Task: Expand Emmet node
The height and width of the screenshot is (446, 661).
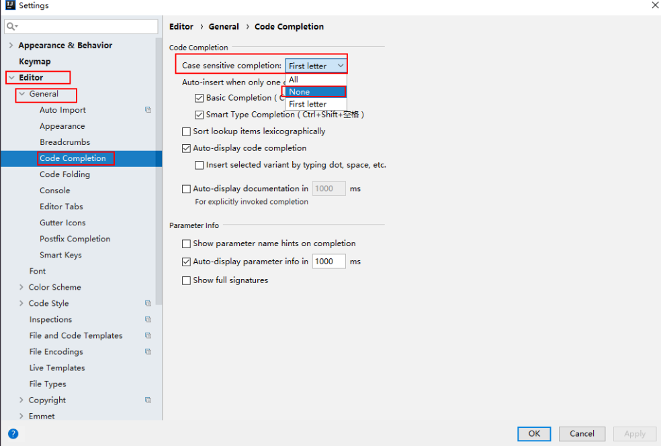Action: 21,416
